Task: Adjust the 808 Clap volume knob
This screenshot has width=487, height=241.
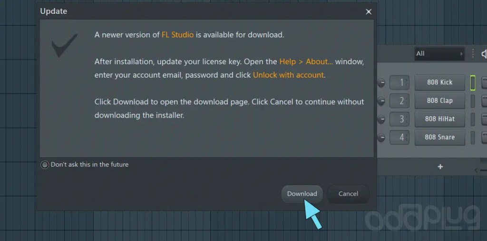Action: (x=381, y=101)
